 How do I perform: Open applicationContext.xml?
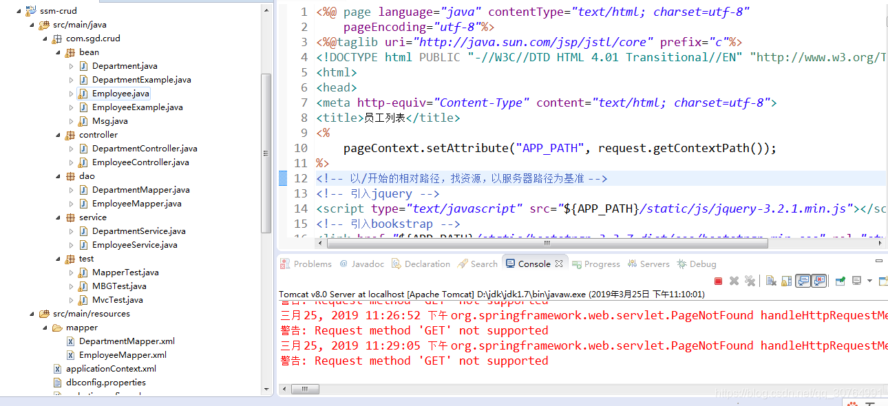point(111,369)
